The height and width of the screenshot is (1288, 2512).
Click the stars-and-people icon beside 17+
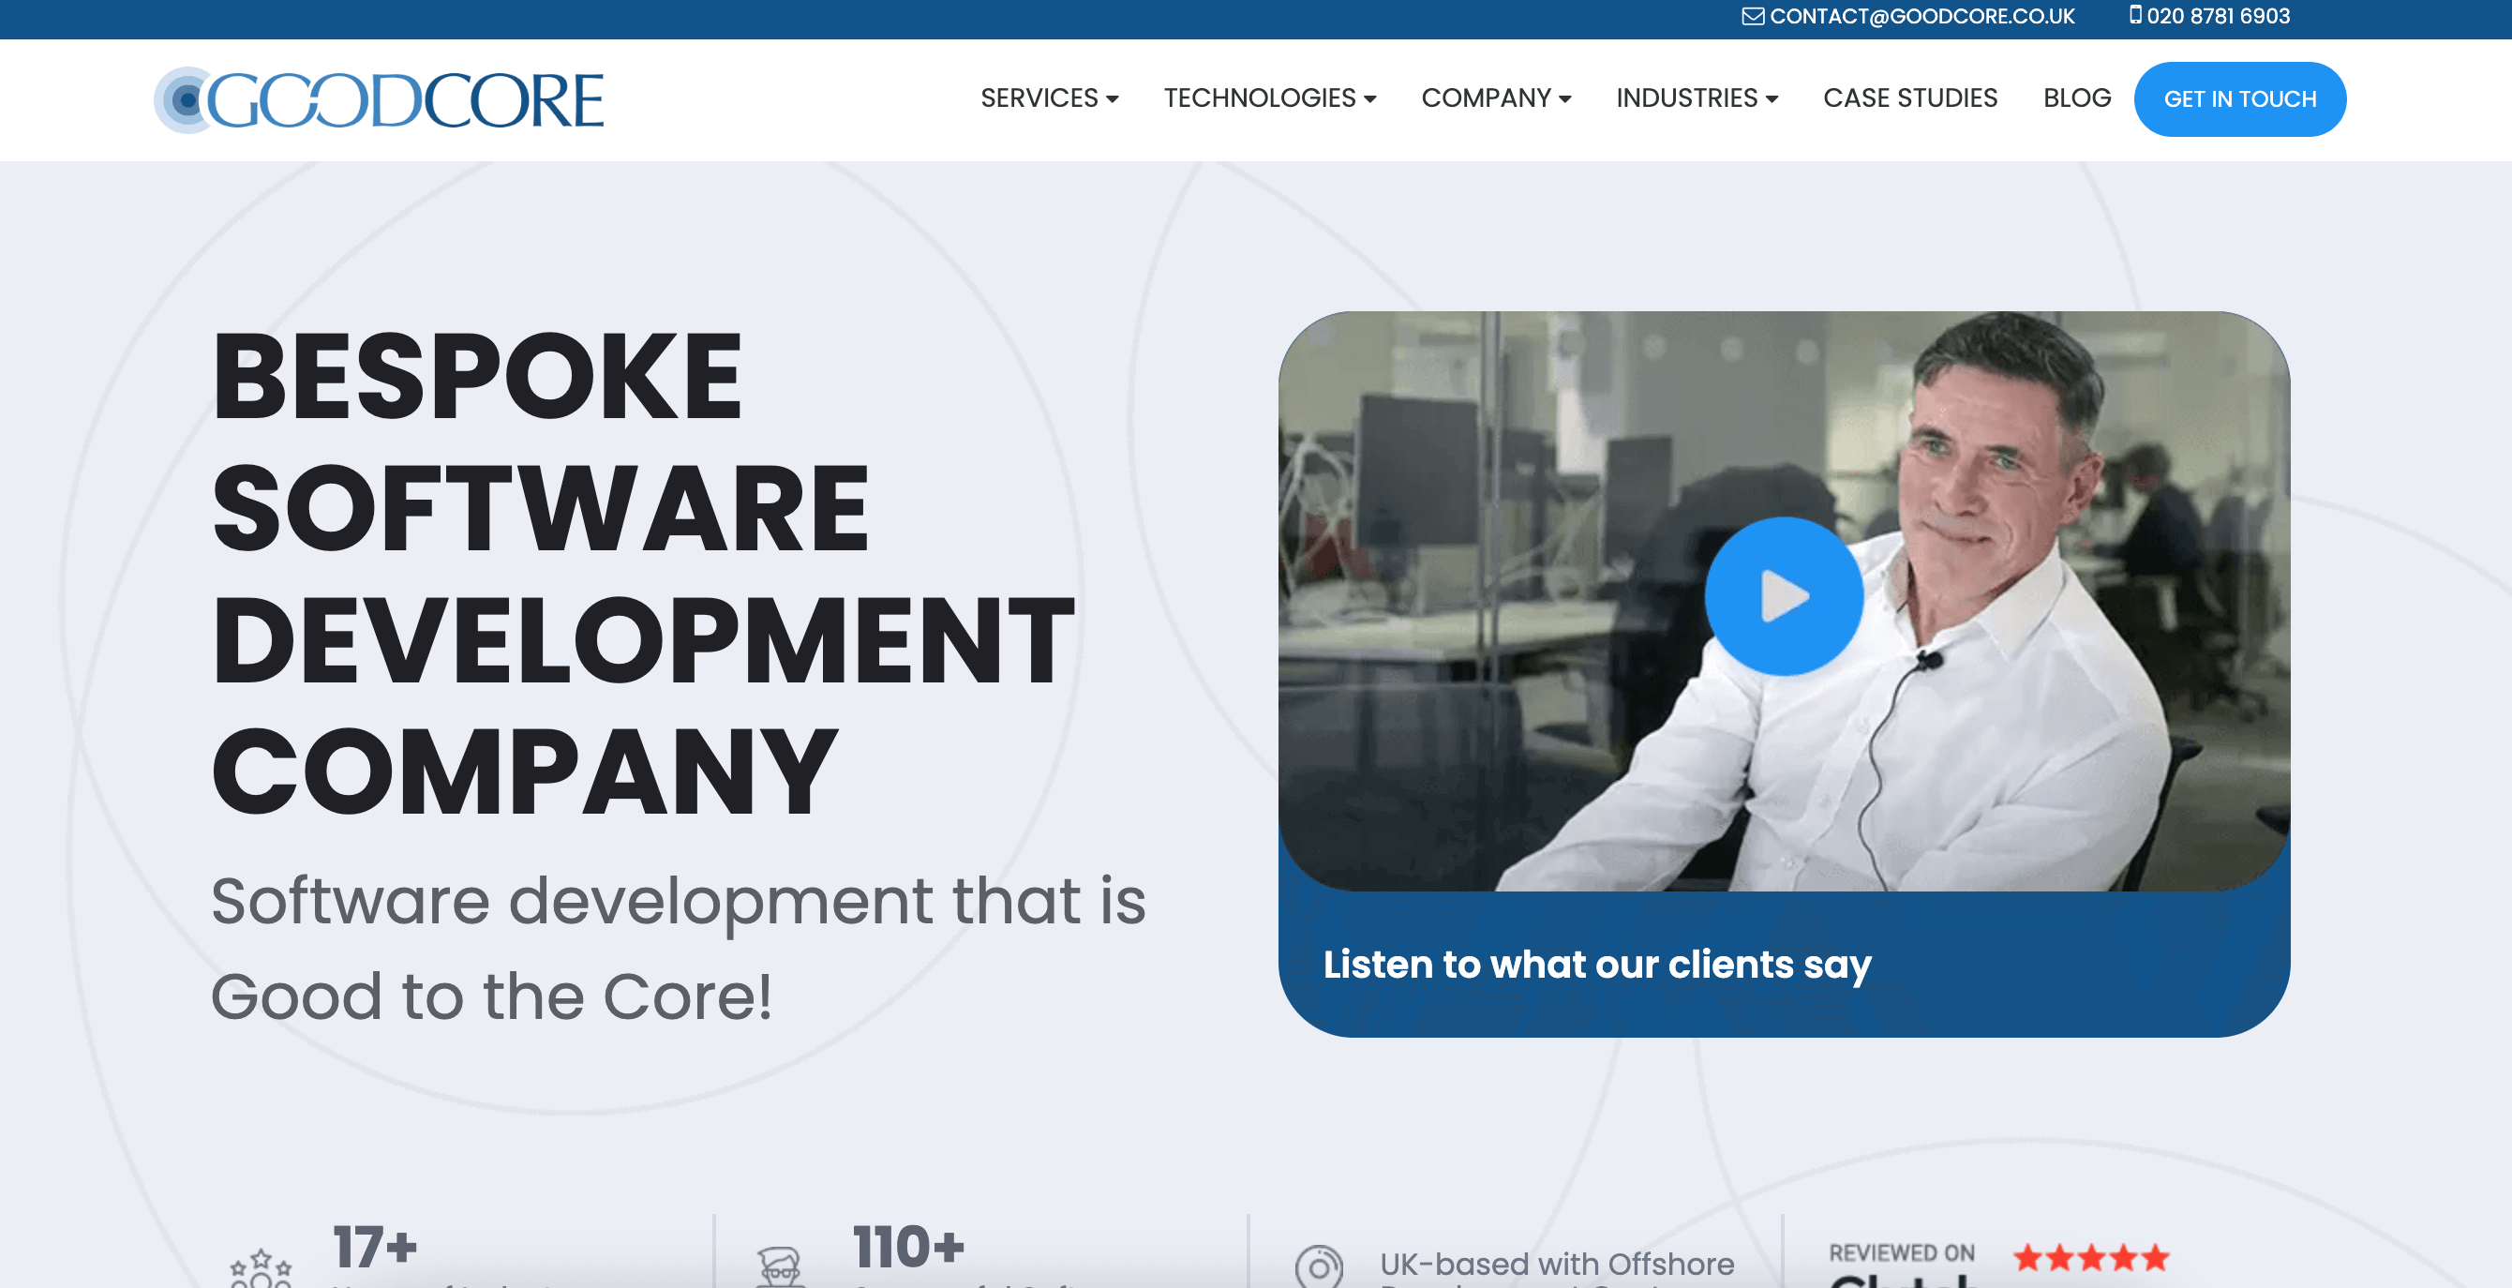[261, 1267]
